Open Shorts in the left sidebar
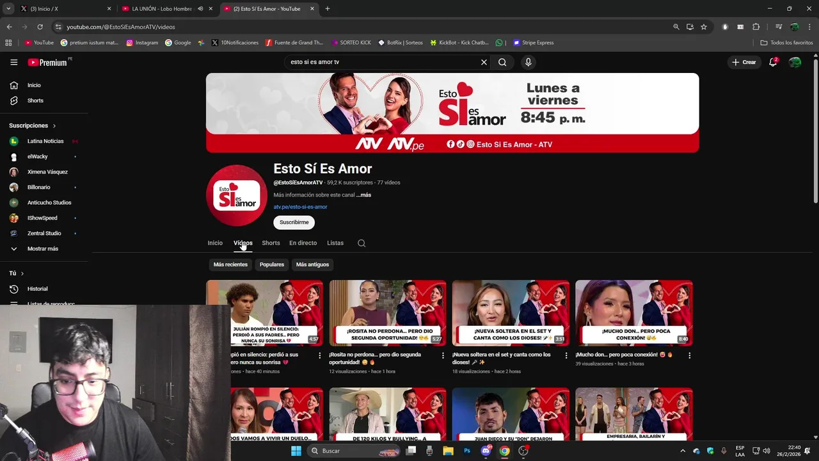819x461 pixels. pyautogui.click(x=35, y=101)
